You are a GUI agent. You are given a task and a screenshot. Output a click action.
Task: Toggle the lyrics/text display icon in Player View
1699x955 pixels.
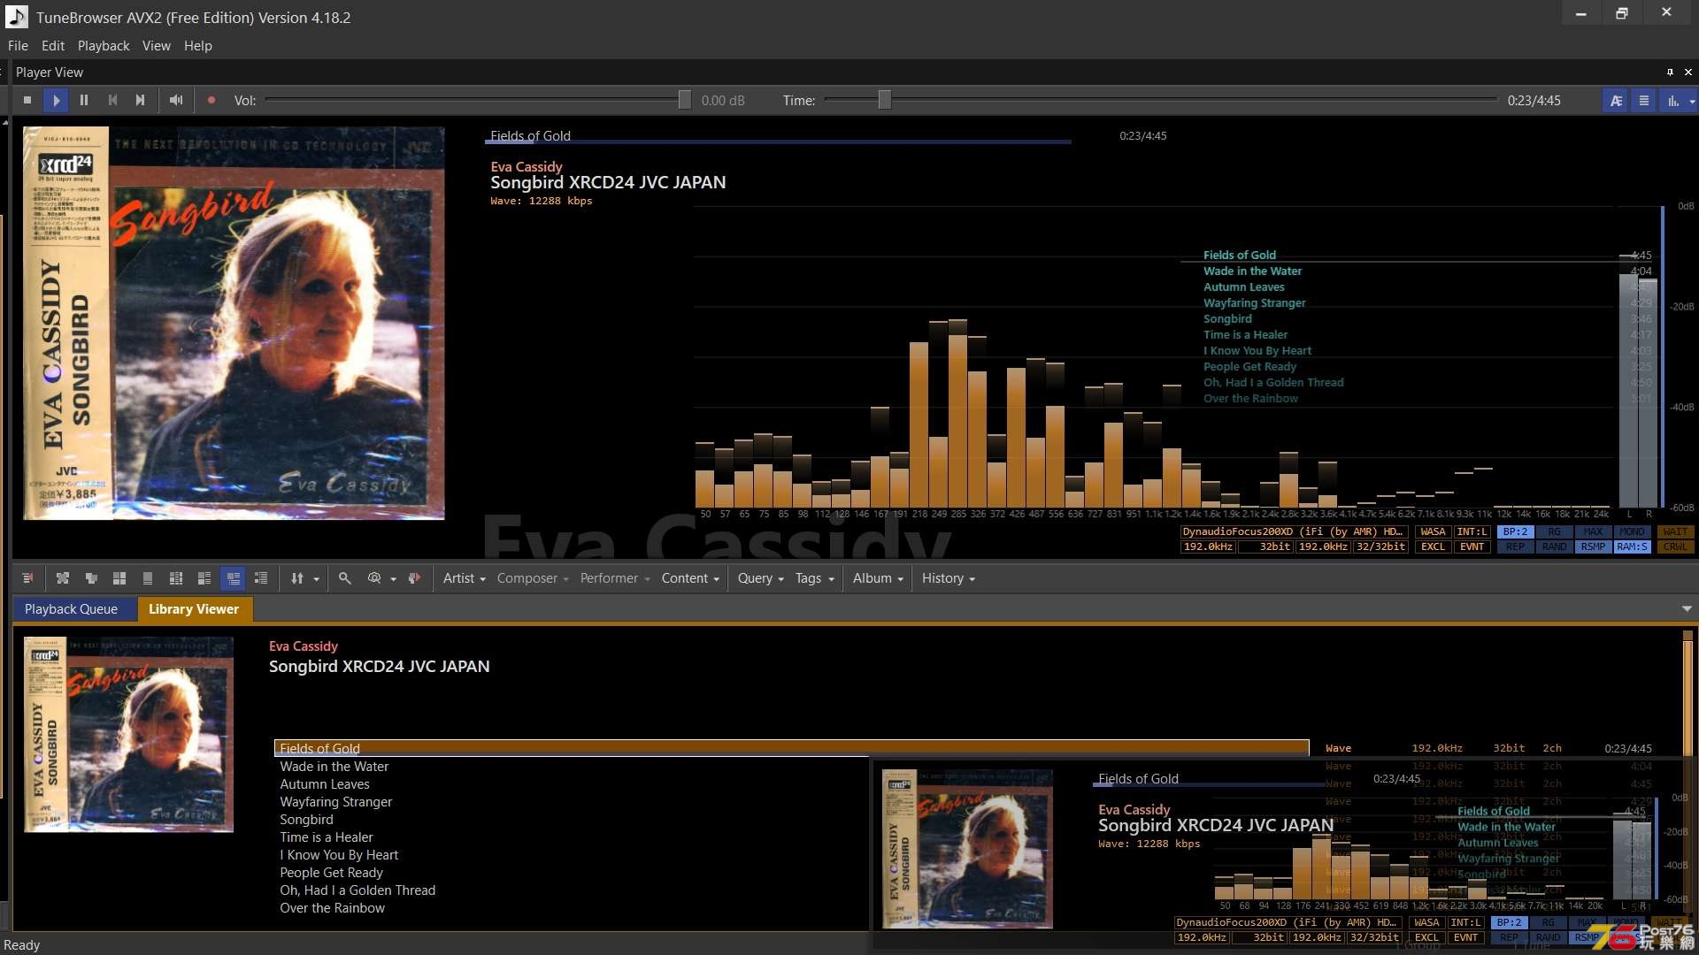(1616, 100)
